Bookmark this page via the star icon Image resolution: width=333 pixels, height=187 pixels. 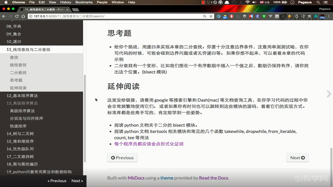point(211,16)
